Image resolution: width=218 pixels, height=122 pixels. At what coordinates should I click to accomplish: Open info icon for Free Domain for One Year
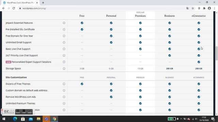point(64,36)
